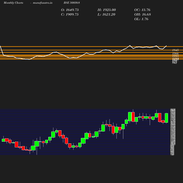
Task: Click the 'OL: 1.76' percentage value
Action: (141, 19)
